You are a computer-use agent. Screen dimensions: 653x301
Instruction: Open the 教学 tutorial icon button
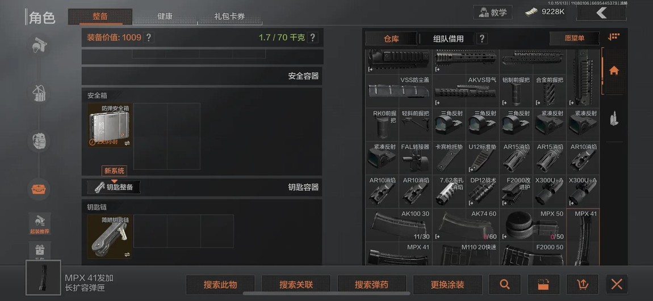(x=493, y=12)
